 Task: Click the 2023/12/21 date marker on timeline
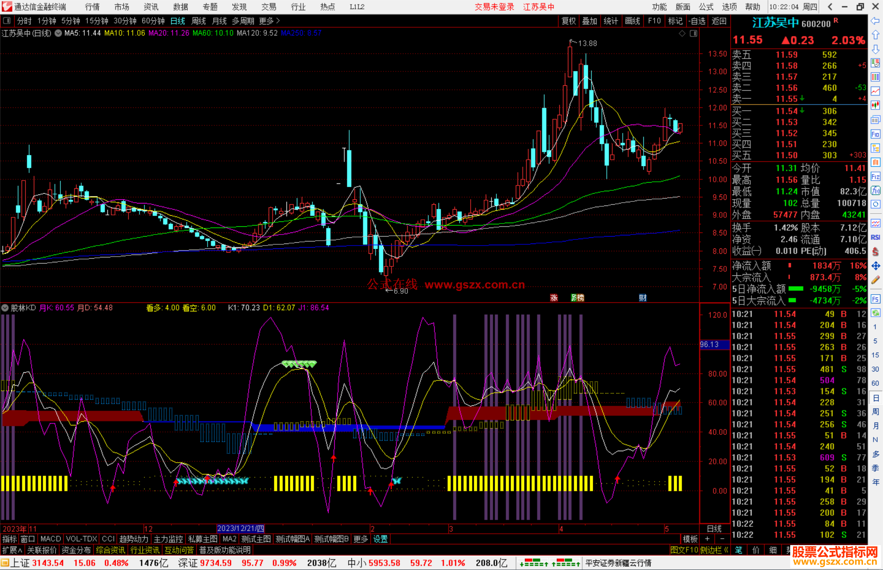[240, 528]
